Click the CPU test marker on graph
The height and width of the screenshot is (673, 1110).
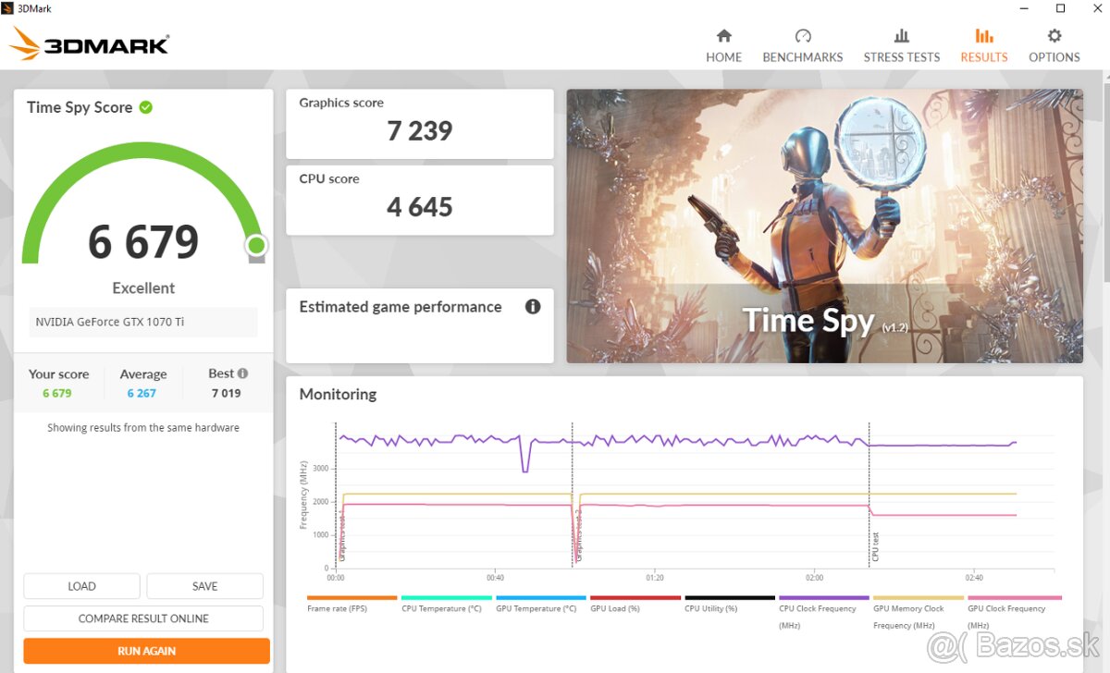(x=875, y=546)
